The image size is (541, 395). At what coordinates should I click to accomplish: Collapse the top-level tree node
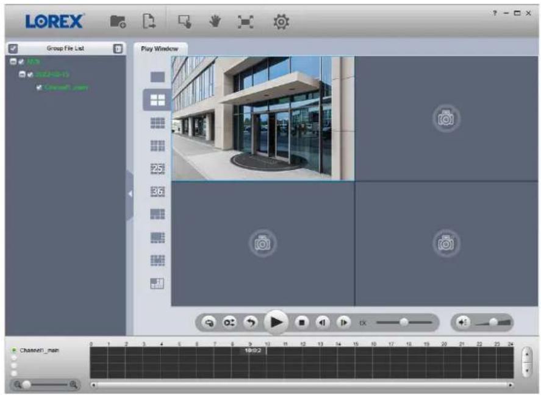point(13,62)
